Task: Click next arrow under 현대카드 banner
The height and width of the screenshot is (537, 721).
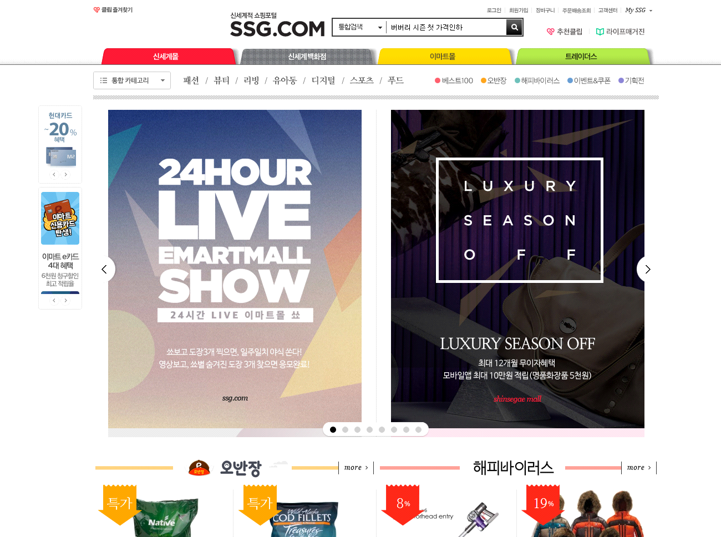Action: pos(66,175)
